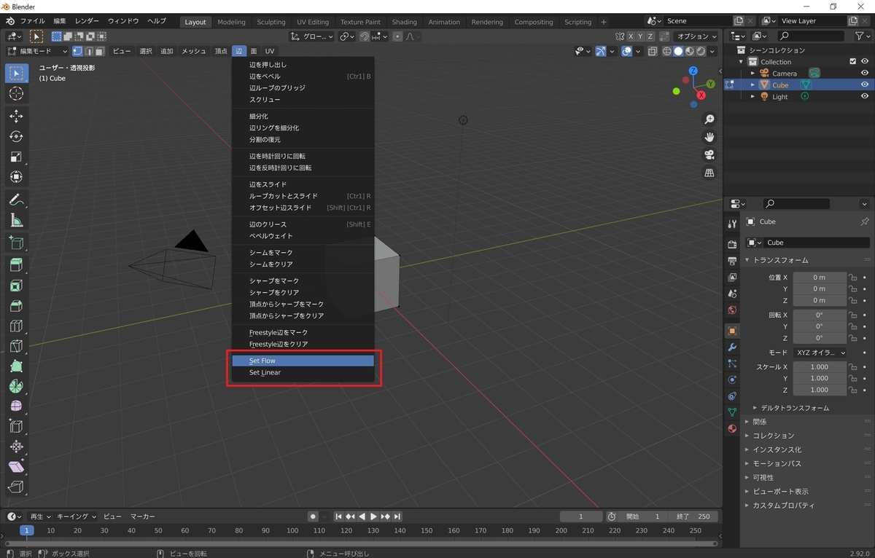The width and height of the screenshot is (875, 558).
Task: Open the オプション dropdown
Action: (x=696, y=36)
